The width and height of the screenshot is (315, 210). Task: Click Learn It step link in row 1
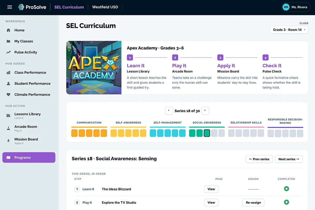click(88, 189)
